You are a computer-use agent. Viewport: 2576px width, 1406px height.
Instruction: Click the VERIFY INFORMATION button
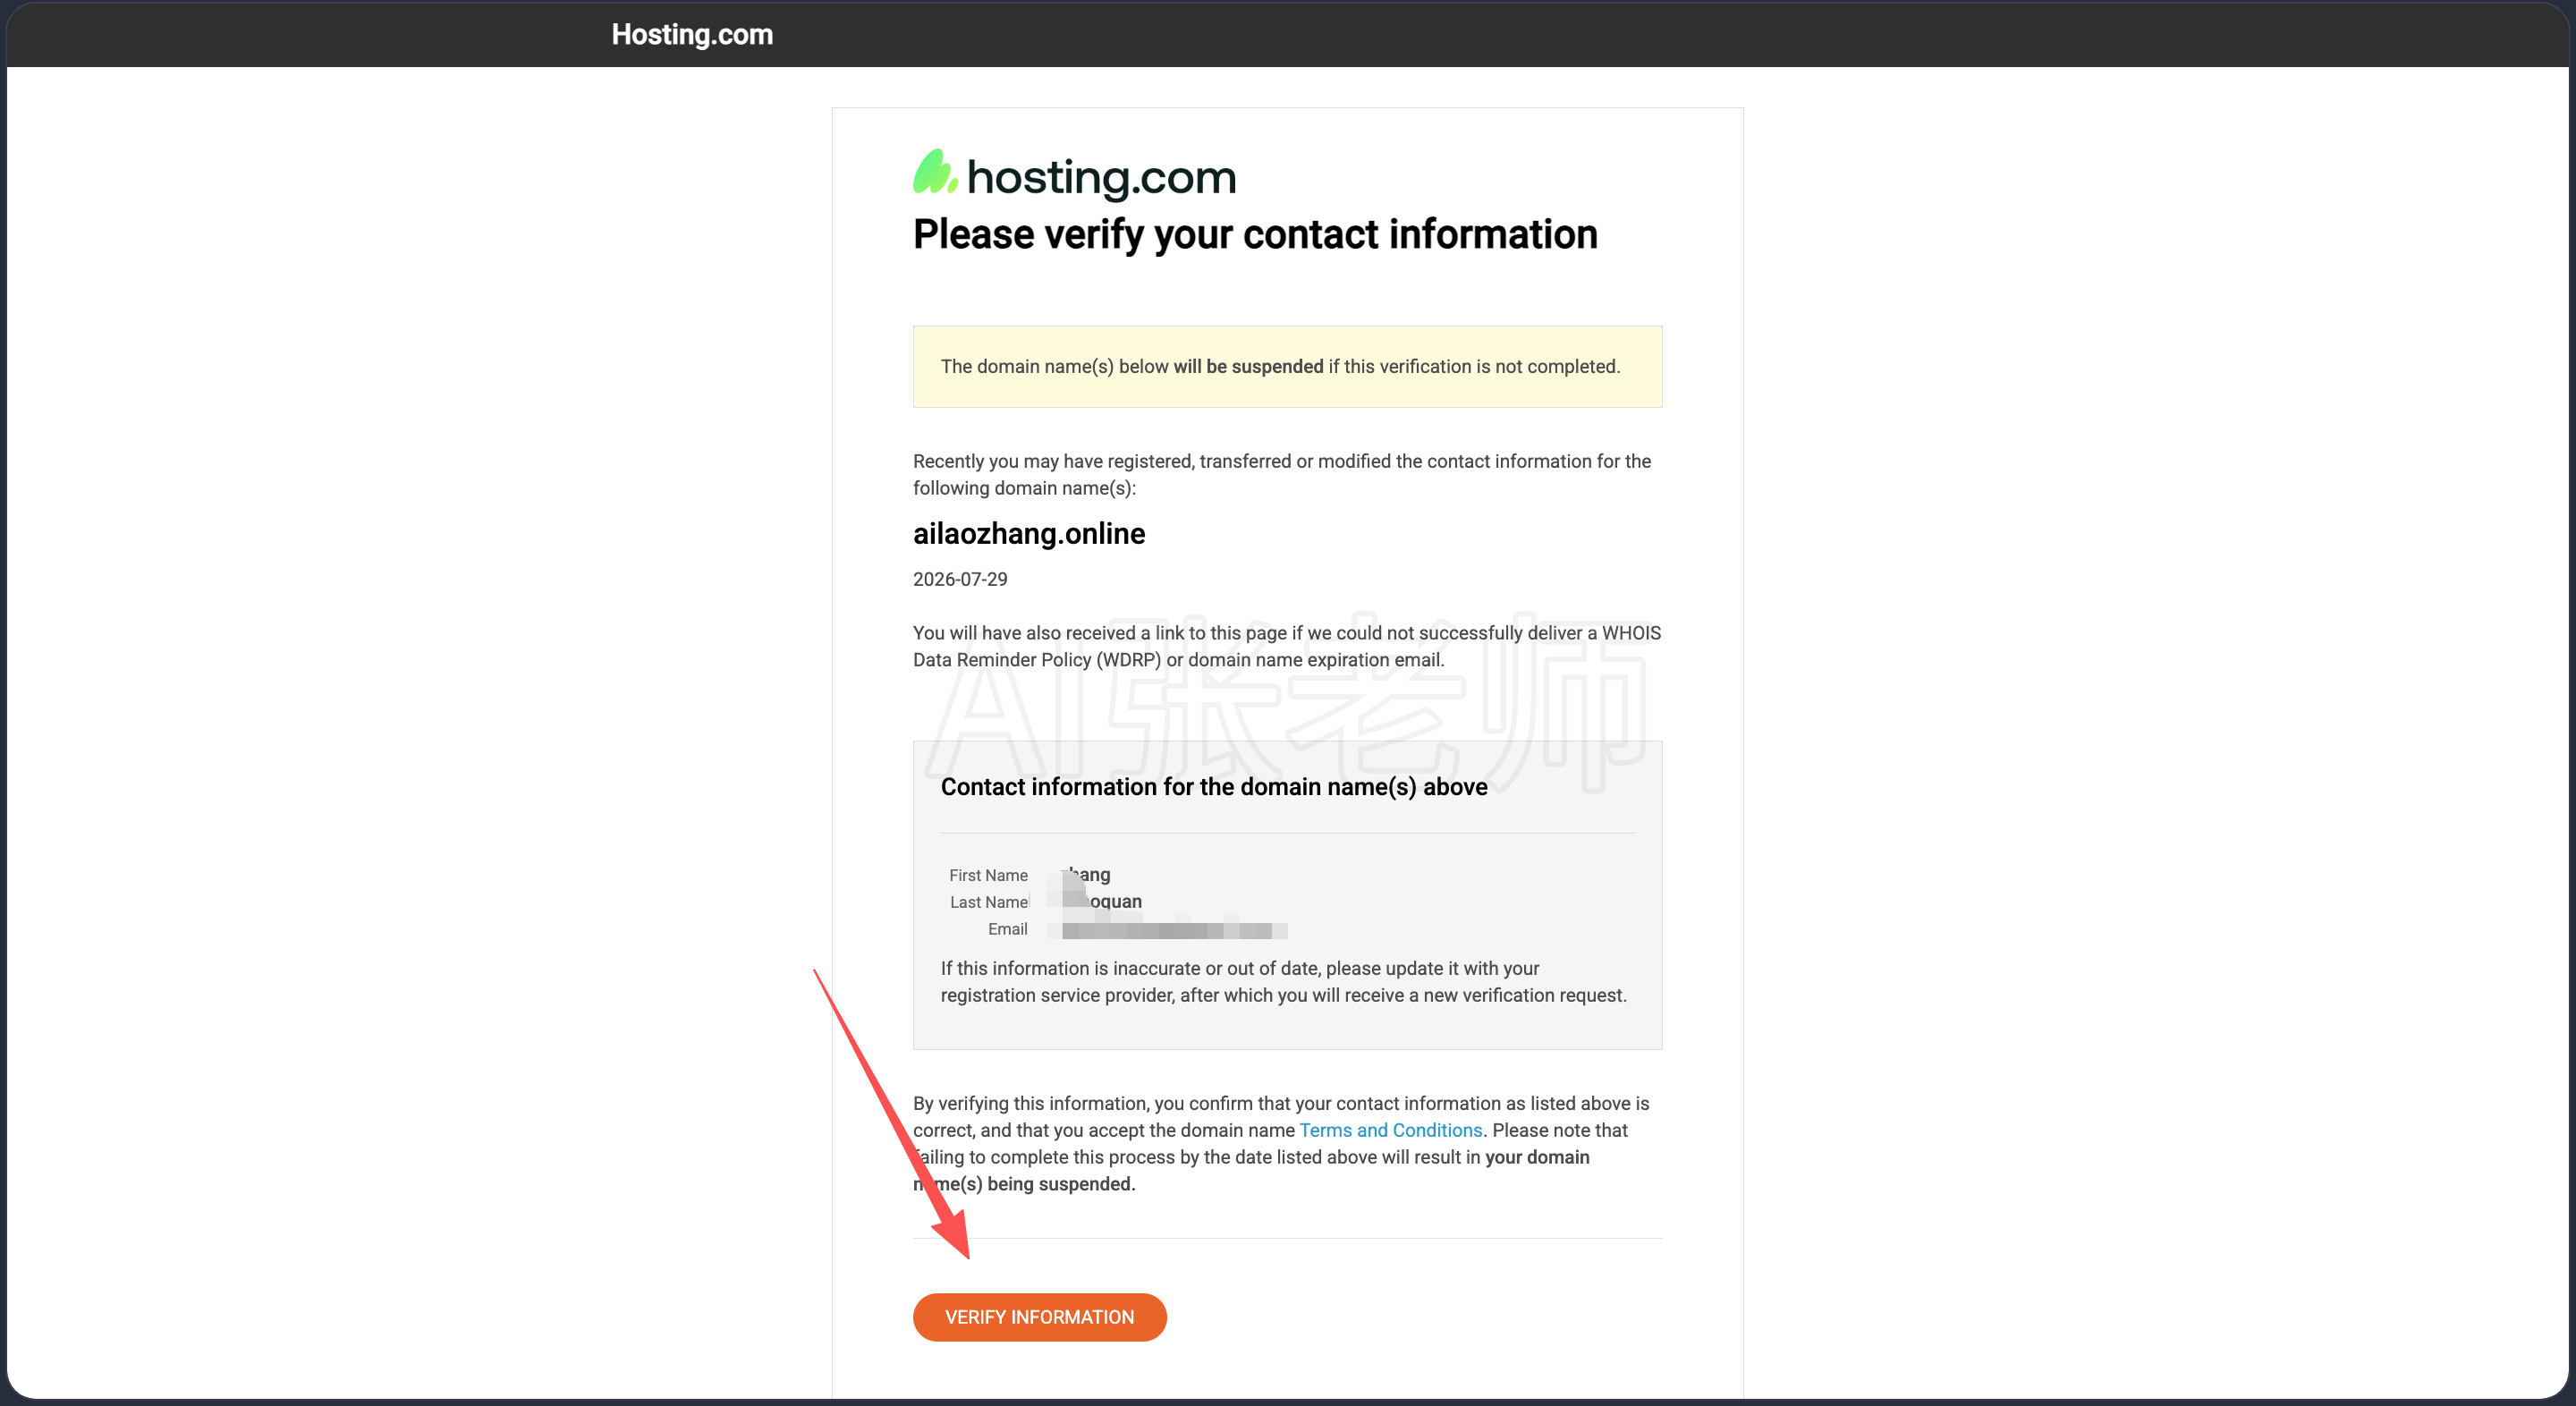[1039, 1317]
